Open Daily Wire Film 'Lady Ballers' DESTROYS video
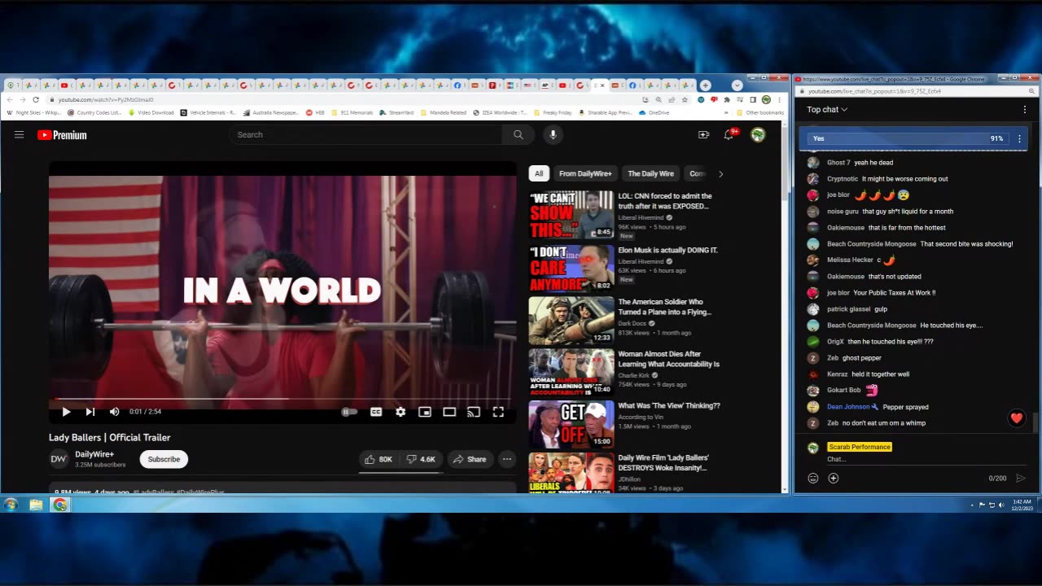This screenshot has width=1042, height=586. coord(663,462)
